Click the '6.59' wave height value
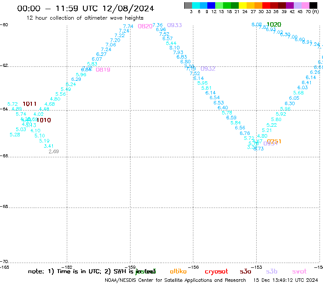Screen dimensions: 323x284 (x=231, y=118)
